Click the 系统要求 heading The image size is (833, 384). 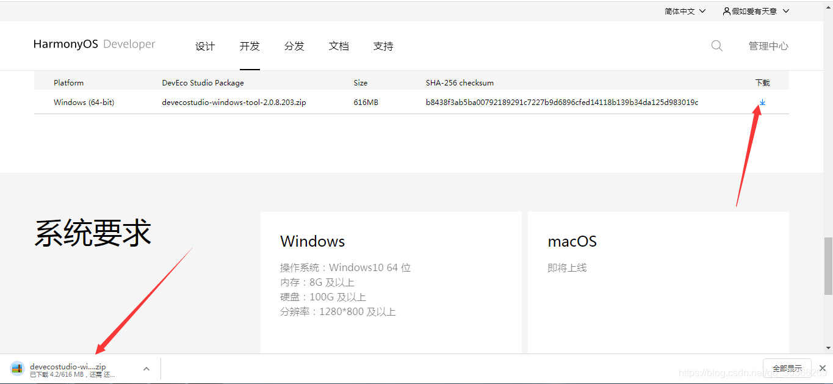pos(93,233)
